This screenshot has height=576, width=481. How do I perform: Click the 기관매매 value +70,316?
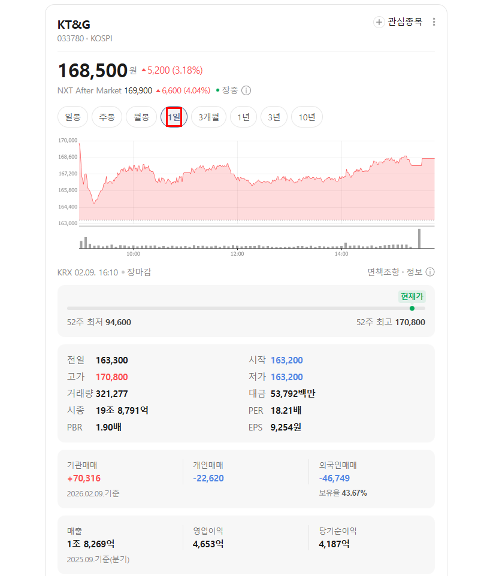pyautogui.click(x=84, y=478)
